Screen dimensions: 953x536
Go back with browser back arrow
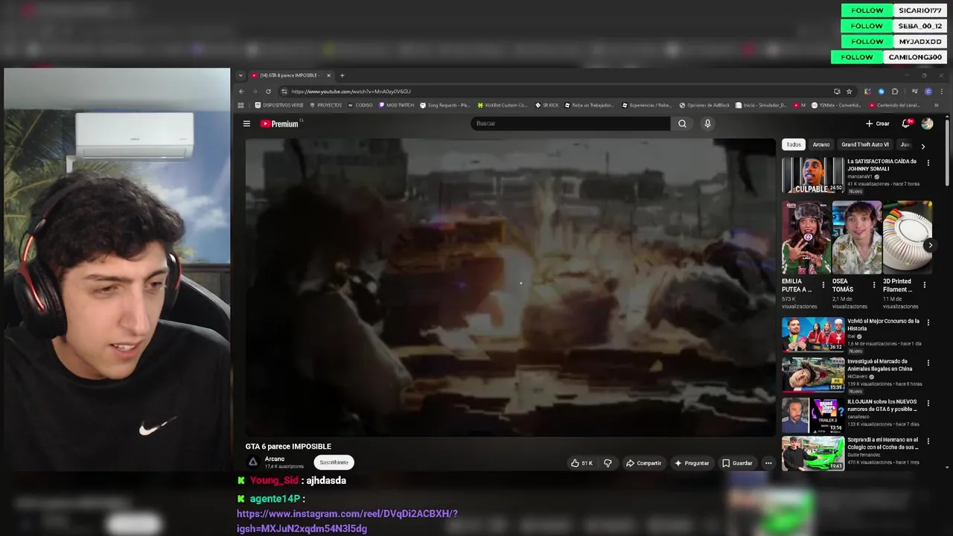coord(241,92)
